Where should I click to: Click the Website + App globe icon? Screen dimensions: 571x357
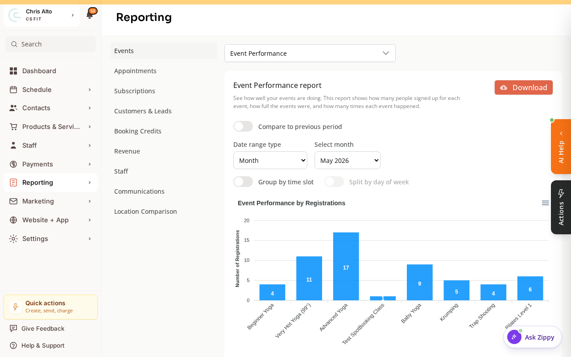pos(13,220)
